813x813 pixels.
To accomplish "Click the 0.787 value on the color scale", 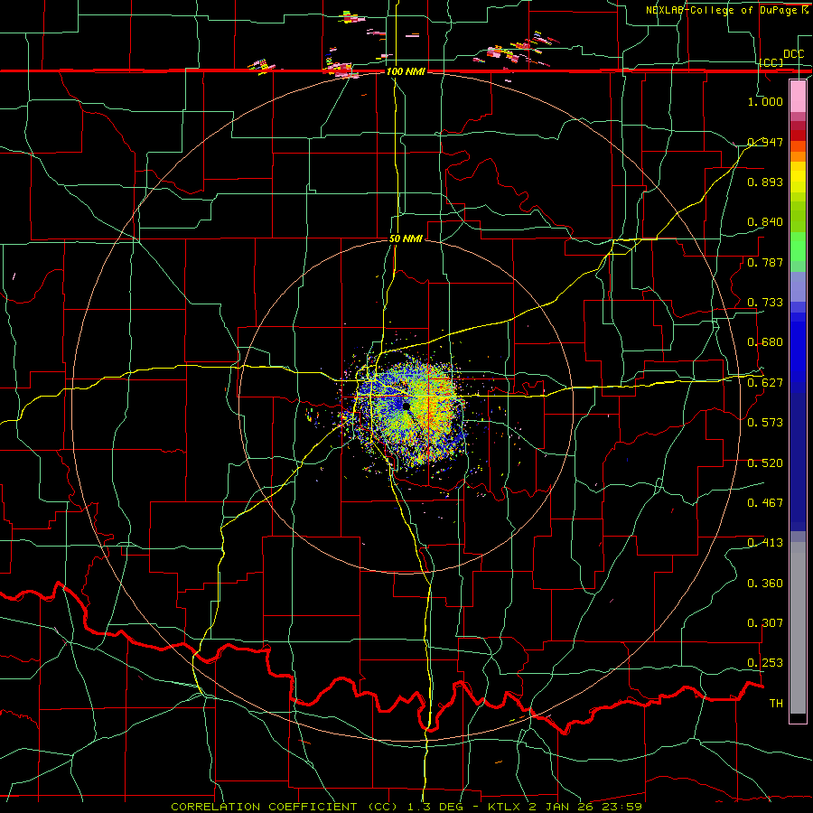I will (x=765, y=262).
